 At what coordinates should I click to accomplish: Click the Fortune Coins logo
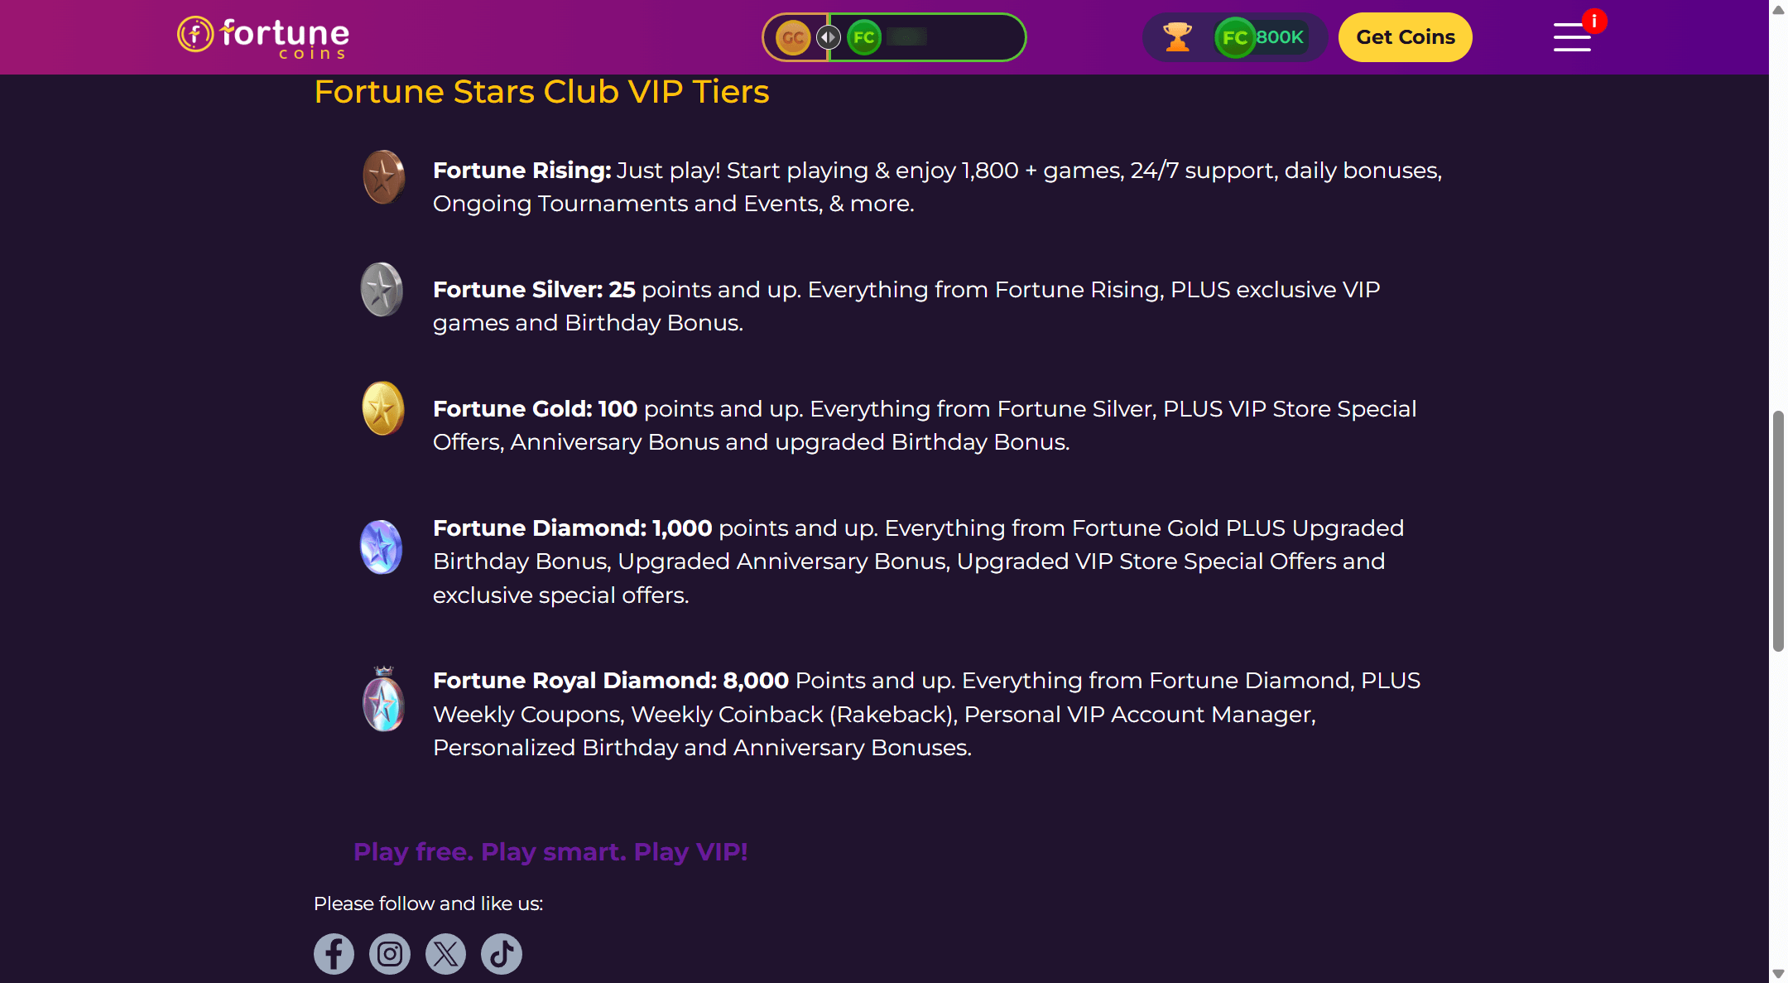[x=263, y=37]
